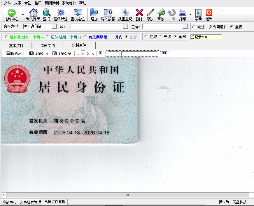Open dropdown arrow next to 打印
Image resolution: width=254 pixels, height=206 pixels.
pos(190,14)
